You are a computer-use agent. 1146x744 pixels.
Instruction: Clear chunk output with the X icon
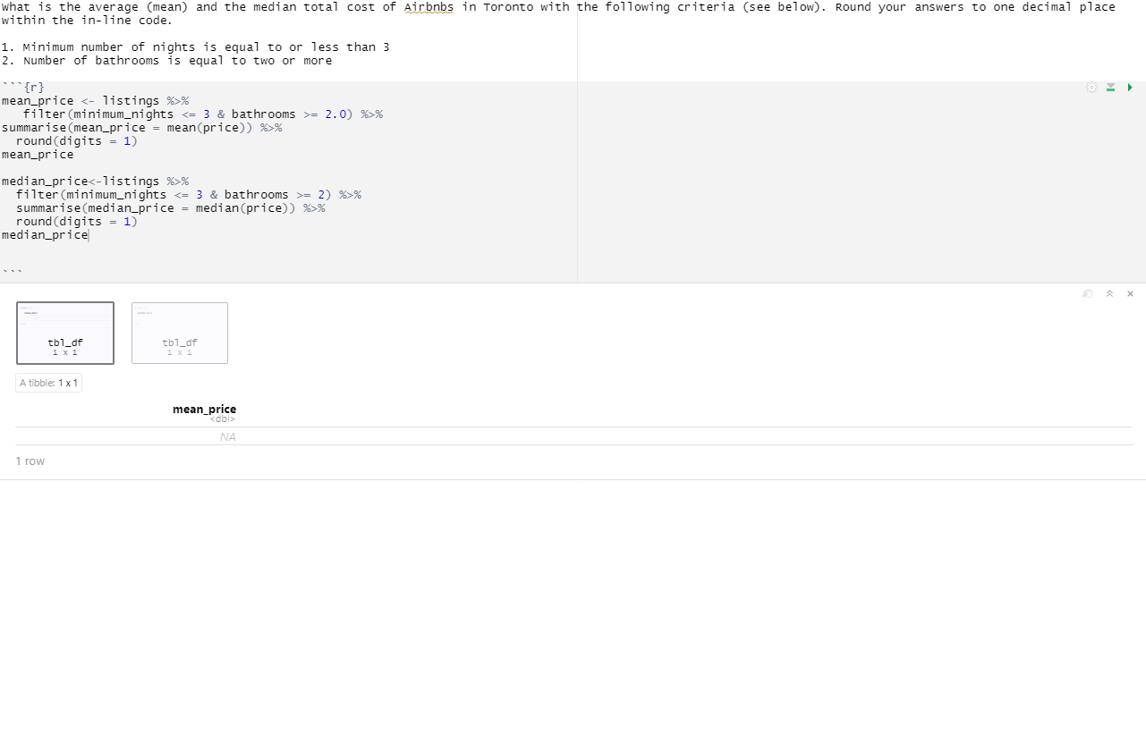[x=1130, y=293]
